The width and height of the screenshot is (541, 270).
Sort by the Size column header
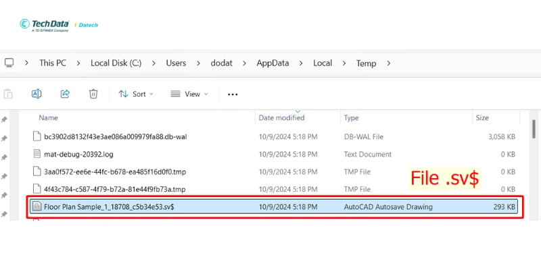(x=482, y=117)
